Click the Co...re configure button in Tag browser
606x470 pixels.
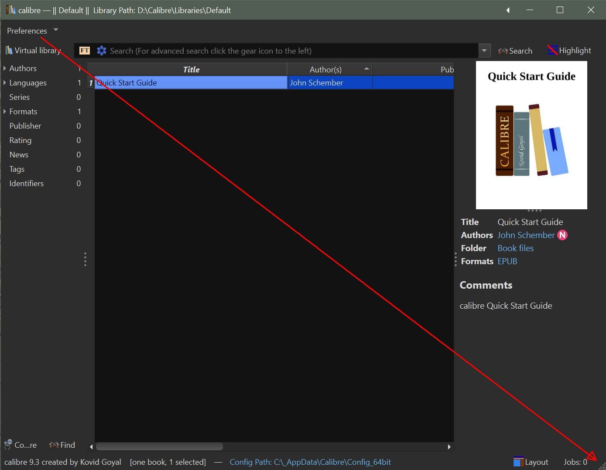click(21, 445)
